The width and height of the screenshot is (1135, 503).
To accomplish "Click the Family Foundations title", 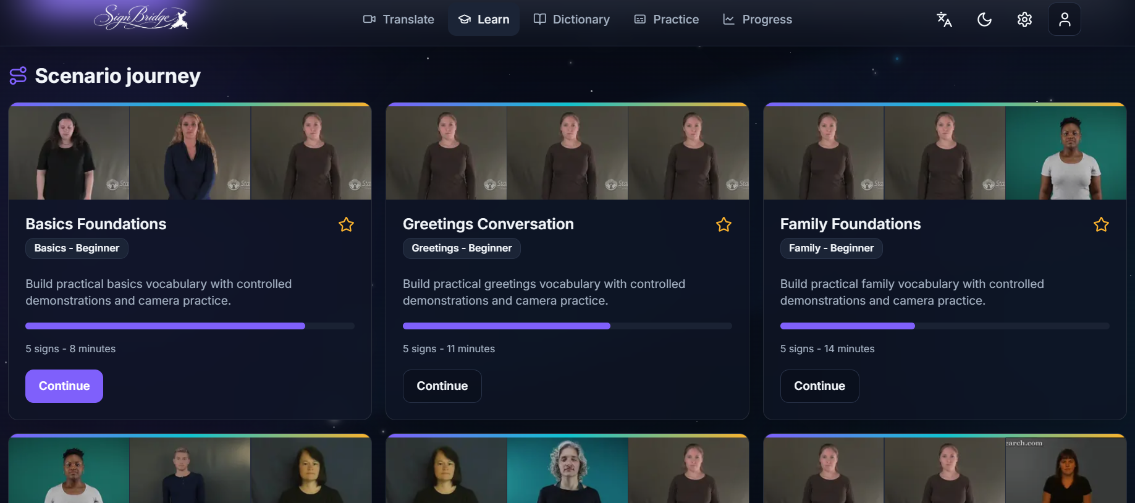I will click(850, 224).
